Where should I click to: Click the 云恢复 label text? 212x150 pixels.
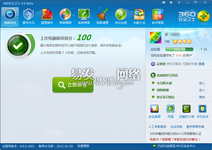(161, 64)
